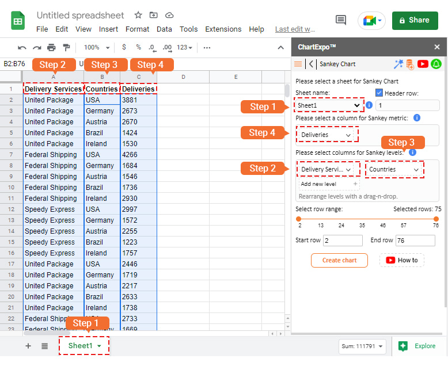Click green notification bell icon
Viewport: 448px width, 366px height.
[x=436, y=64]
